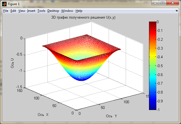
Task: Dock the figure using the arrow icon
Action: click(x=176, y=11)
